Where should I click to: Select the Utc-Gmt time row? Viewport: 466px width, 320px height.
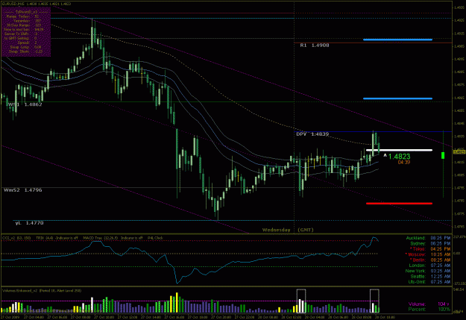pos(429,282)
